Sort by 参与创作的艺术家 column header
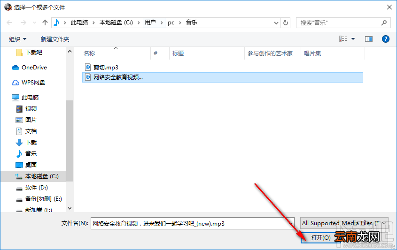Screen dimensions: 397x250 [x=270, y=53]
